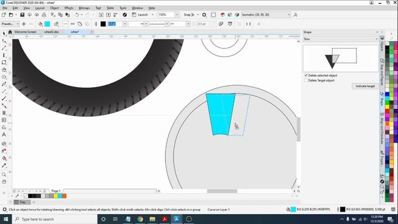Select the Pick tool in the toolbox
This screenshot has width=398, height=224.
(4, 34)
